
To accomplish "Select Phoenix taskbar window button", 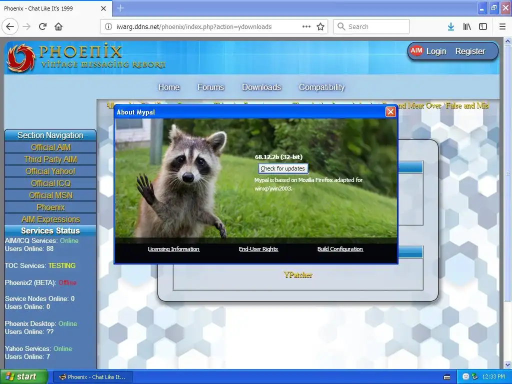I will (x=92, y=377).
